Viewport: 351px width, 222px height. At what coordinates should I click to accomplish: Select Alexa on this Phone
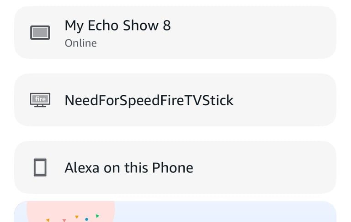point(129,168)
